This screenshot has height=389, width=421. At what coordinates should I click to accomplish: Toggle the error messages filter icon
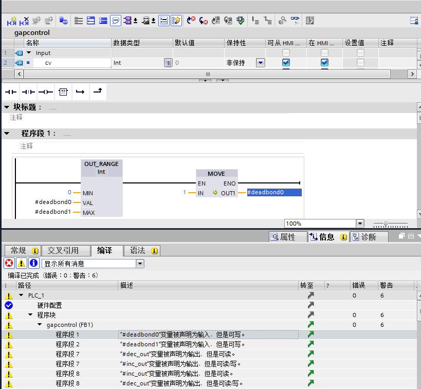click(9, 263)
